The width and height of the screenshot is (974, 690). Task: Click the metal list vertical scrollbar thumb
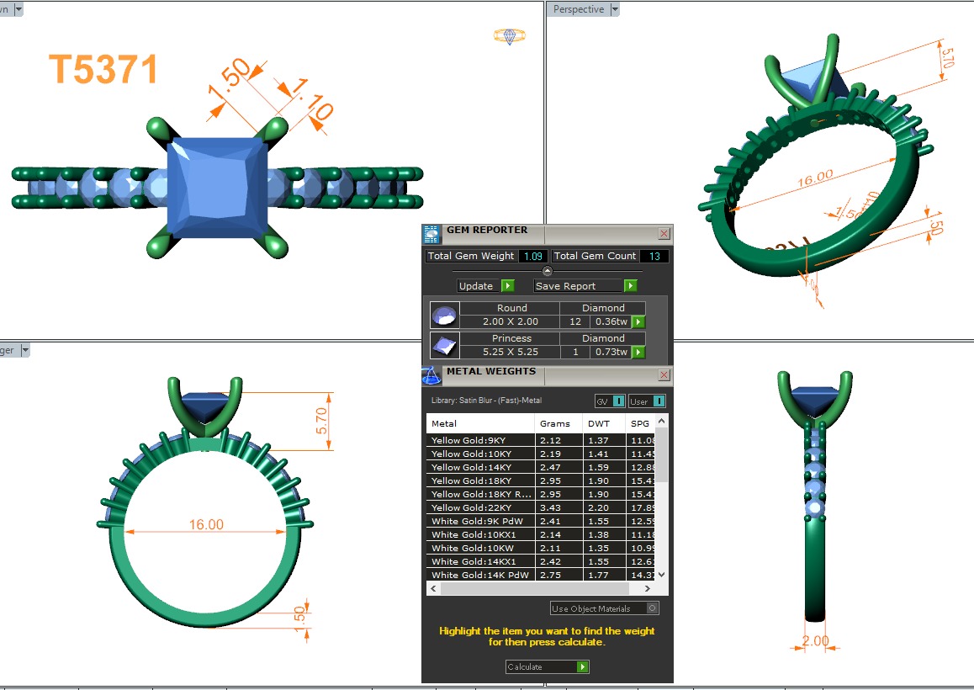(x=661, y=454)
